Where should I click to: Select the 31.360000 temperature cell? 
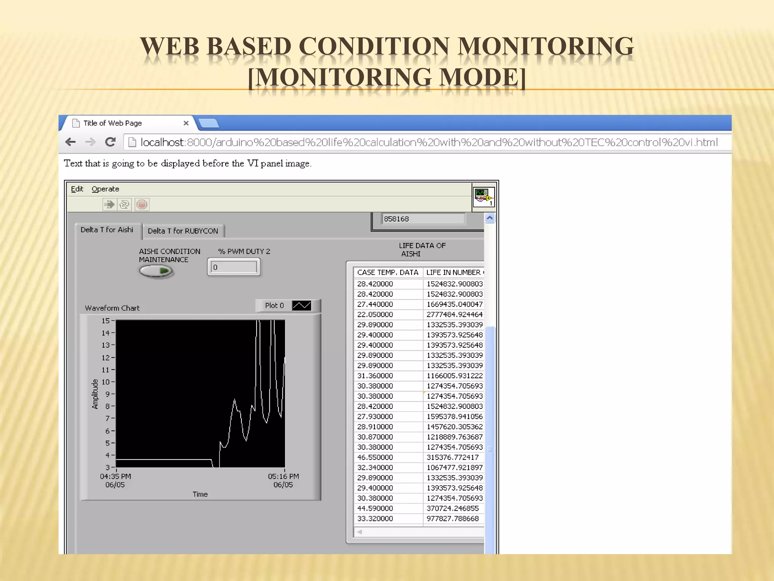388,376
